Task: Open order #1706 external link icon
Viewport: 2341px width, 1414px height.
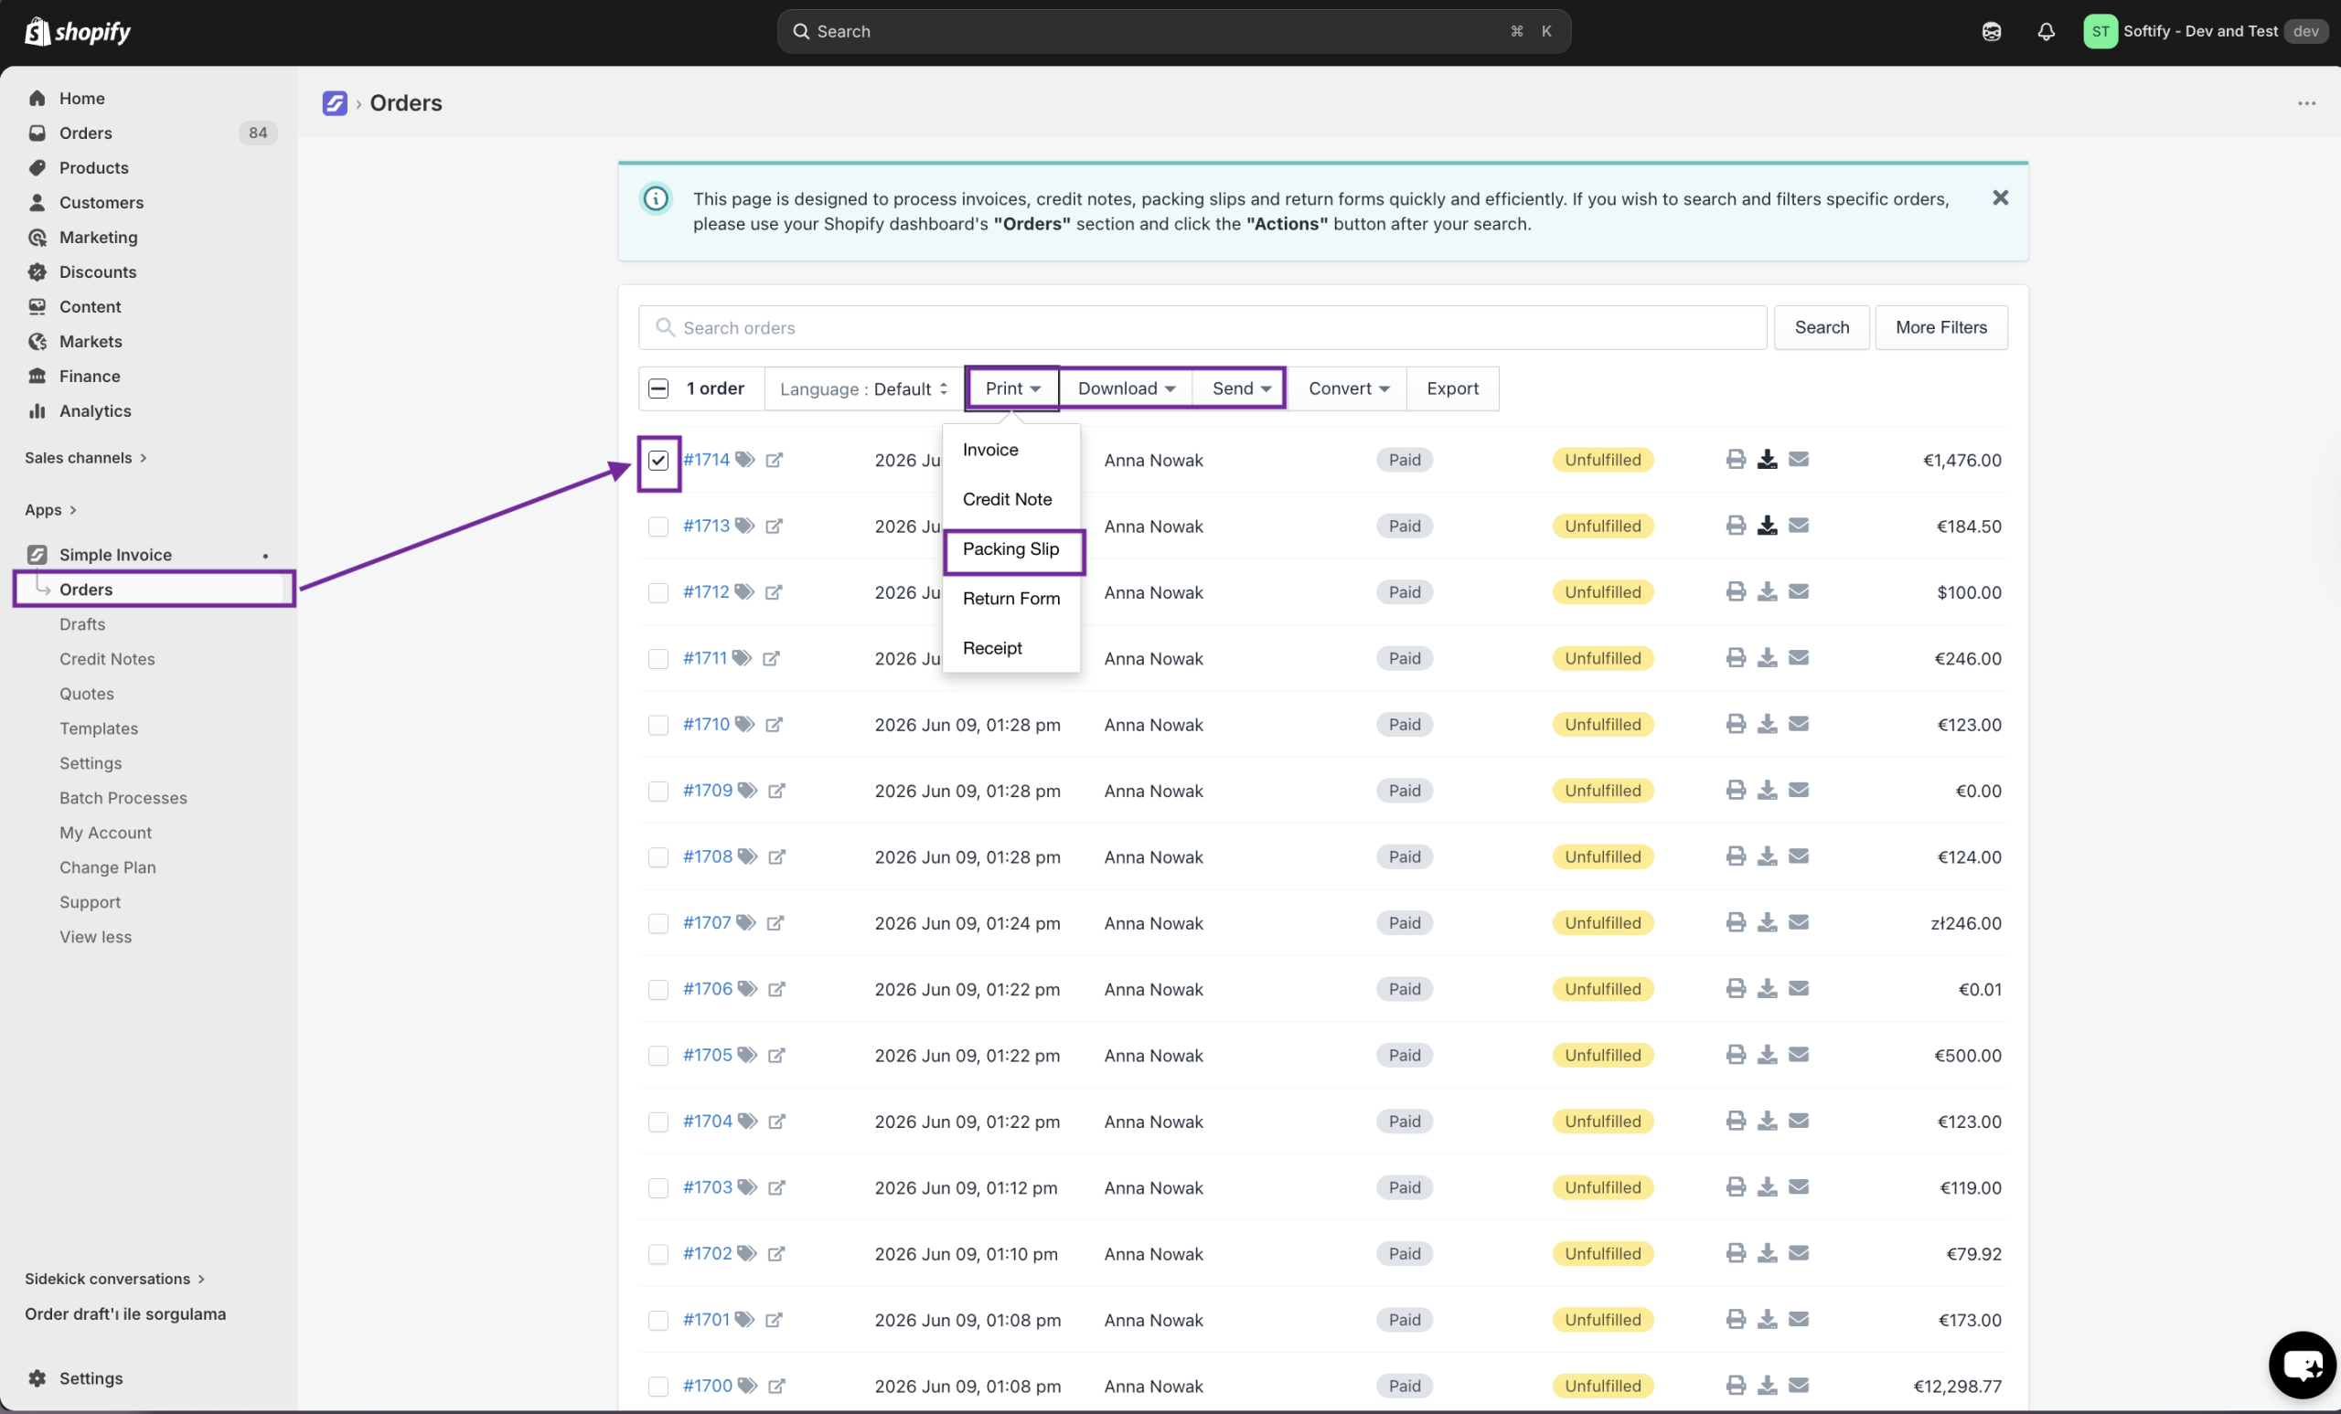Action: [776, 990]
